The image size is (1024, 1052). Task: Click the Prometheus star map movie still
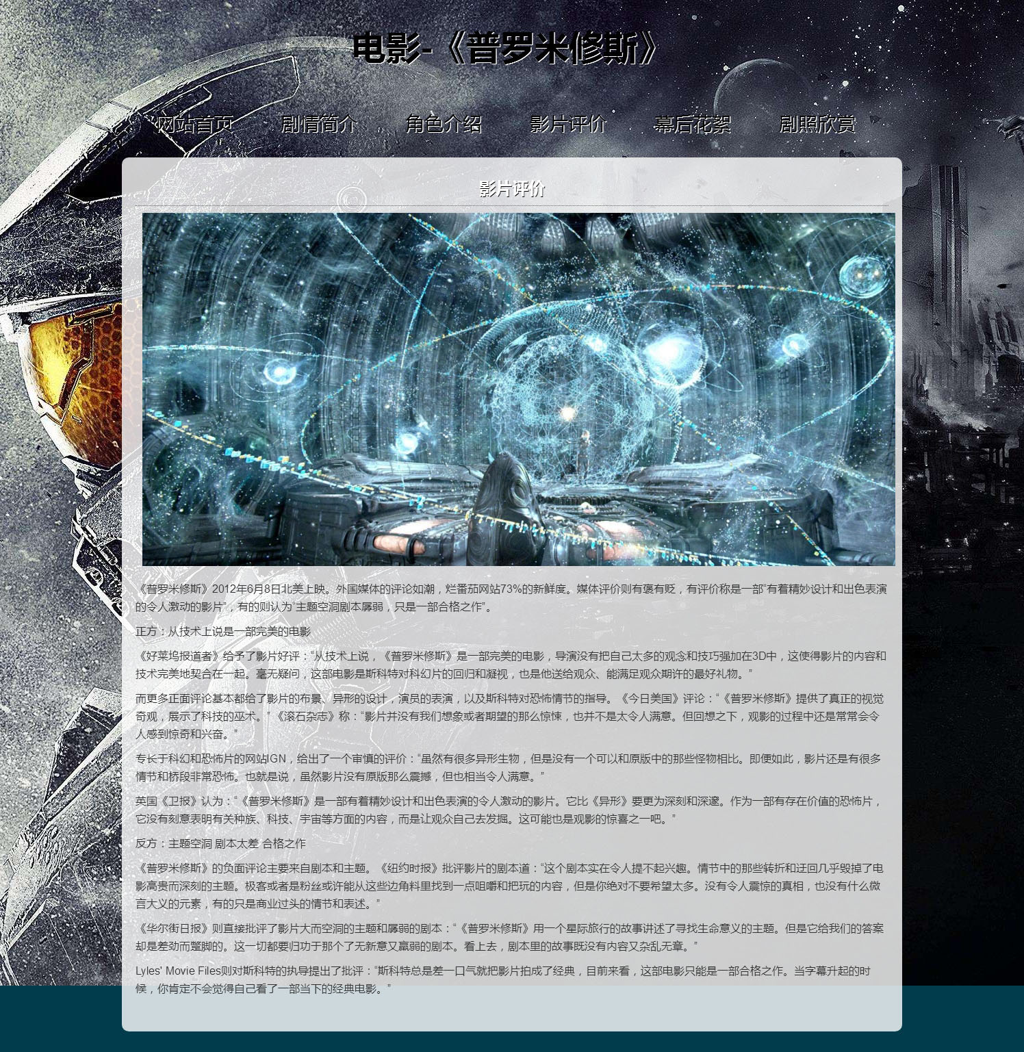click(x=518, y=389)
